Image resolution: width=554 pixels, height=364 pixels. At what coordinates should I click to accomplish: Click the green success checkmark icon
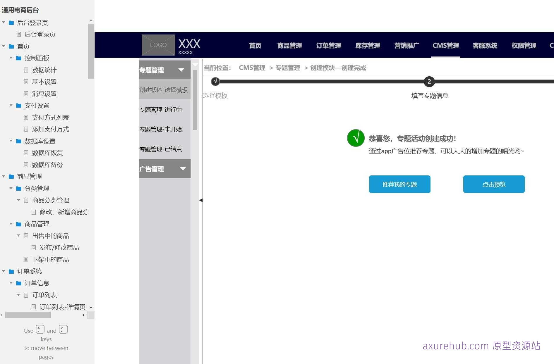355,138
